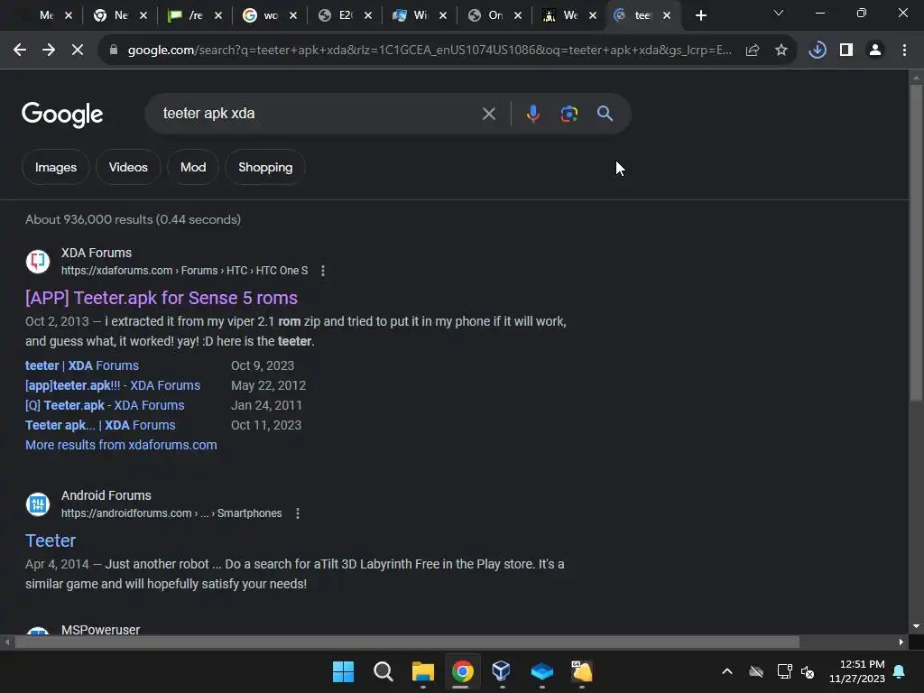924x693 pixels.
Task: Click the taskbar clock showing 12:51 PM
Action: [x=857, y=671]
